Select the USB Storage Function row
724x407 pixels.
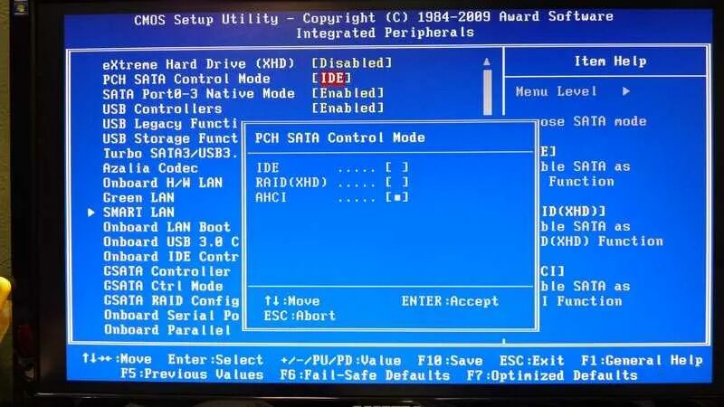tap(170, 138)
